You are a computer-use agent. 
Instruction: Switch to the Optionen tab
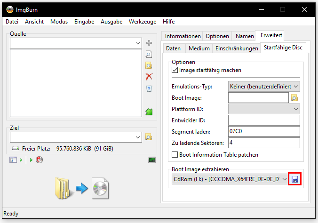coord(217,36)
